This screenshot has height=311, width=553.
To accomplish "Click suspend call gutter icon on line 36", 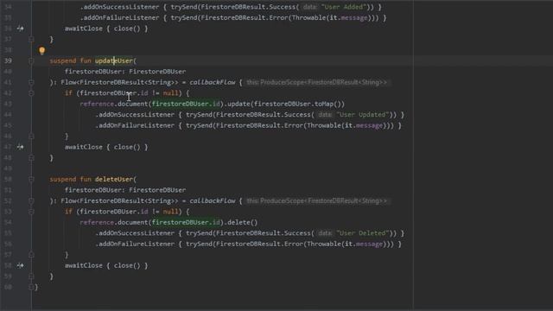I will tap(20, 29).
